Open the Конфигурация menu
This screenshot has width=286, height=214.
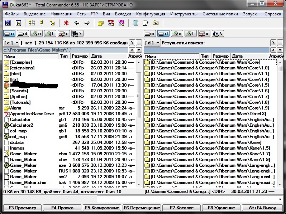[151, 14]
